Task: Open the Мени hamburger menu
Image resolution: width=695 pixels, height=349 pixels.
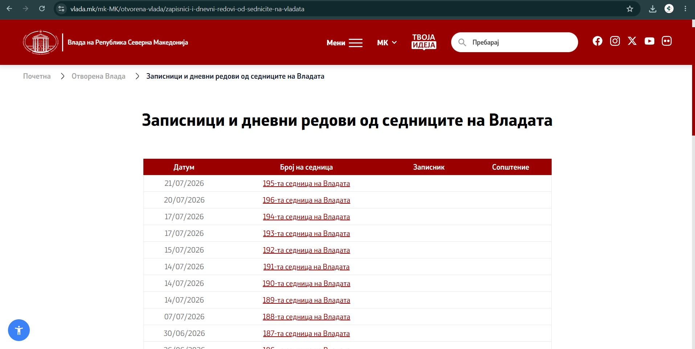Action: pos(344,43)
